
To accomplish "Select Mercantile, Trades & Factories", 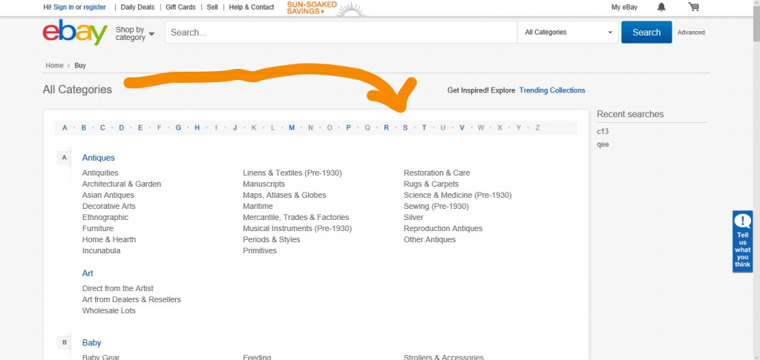I will tap(295, 217).
